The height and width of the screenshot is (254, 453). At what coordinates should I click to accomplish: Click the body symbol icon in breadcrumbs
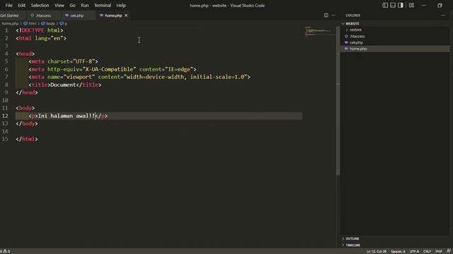pos(43,23)
